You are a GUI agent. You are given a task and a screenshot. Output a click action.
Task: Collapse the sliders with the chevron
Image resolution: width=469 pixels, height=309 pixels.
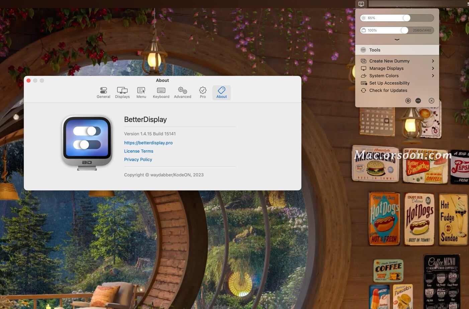397,39
